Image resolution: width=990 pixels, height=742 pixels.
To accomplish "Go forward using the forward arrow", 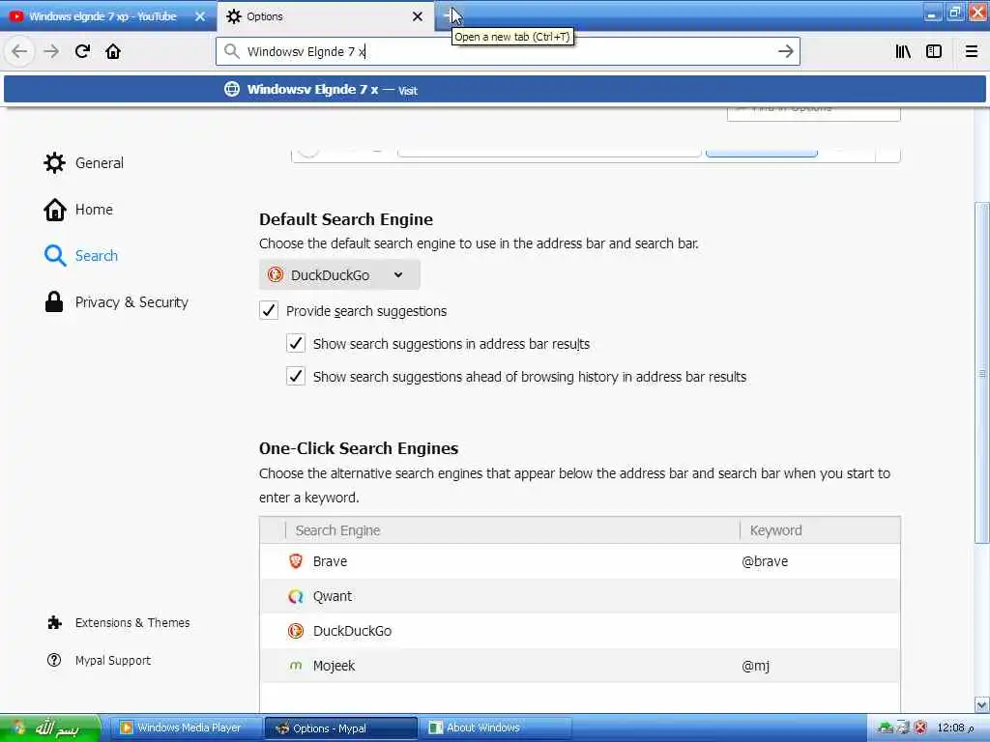I will click(51, 51).
